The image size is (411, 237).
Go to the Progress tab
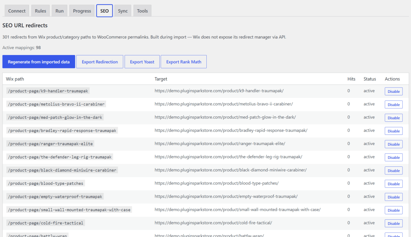click(x=82, y=11)
